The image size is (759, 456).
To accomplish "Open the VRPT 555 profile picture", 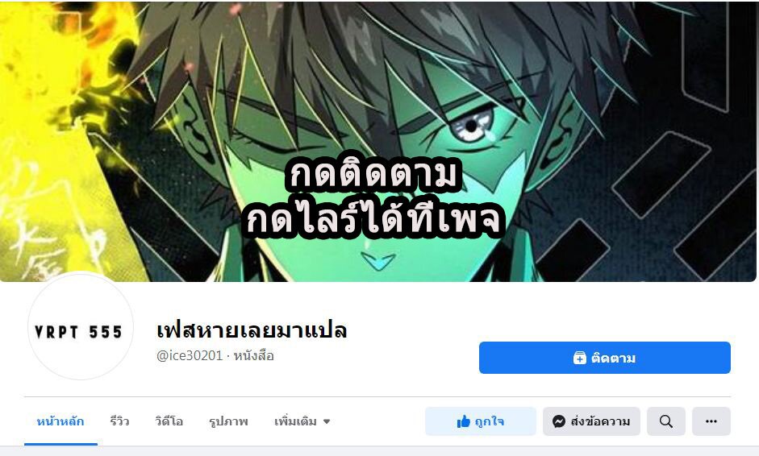I will 81,327.
